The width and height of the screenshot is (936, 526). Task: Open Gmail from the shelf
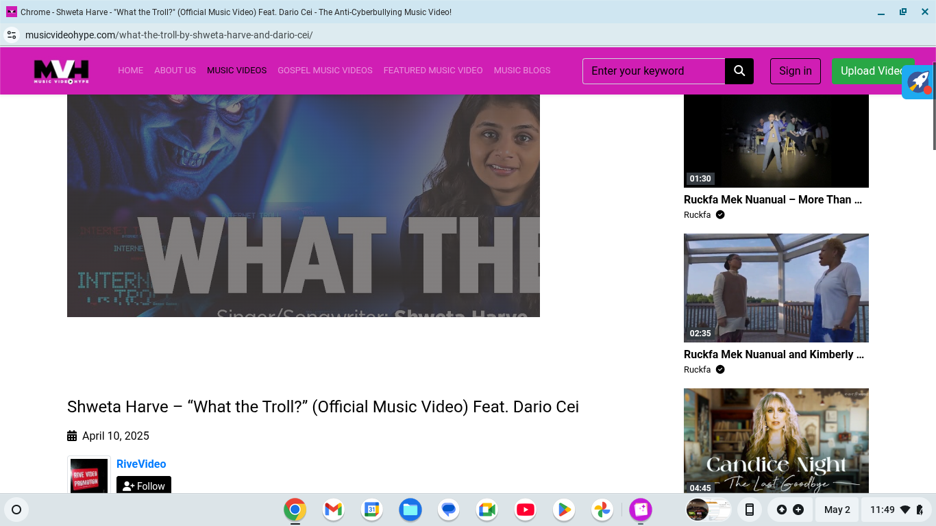[333, 510]
